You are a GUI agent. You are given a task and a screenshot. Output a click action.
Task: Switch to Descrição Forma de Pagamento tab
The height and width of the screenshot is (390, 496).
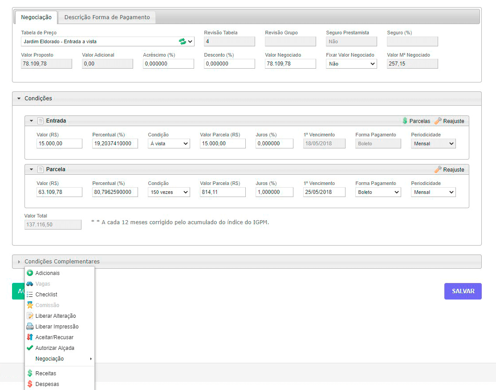click(x=107, y=17)
